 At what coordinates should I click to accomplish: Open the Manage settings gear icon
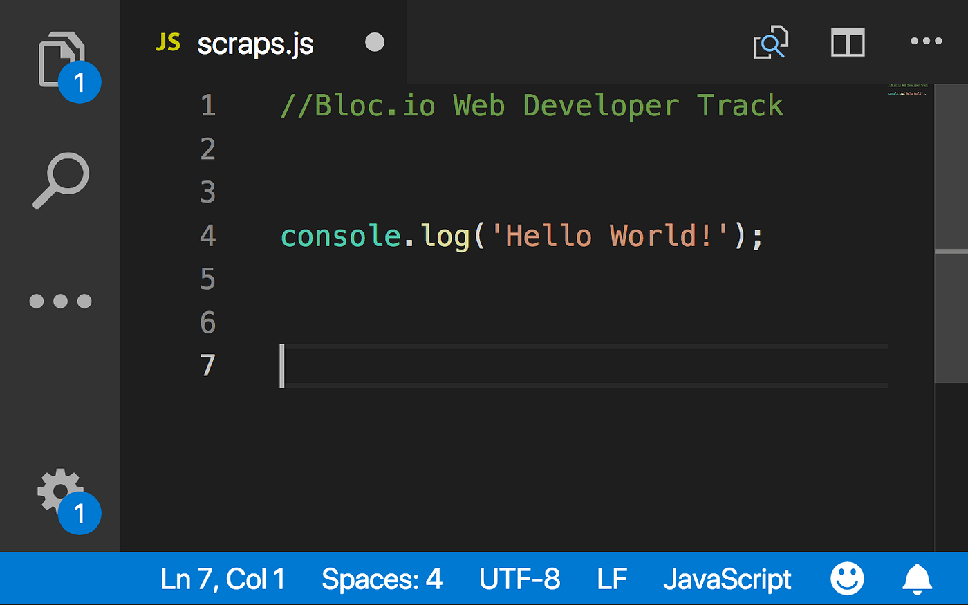tap(60, 491)
